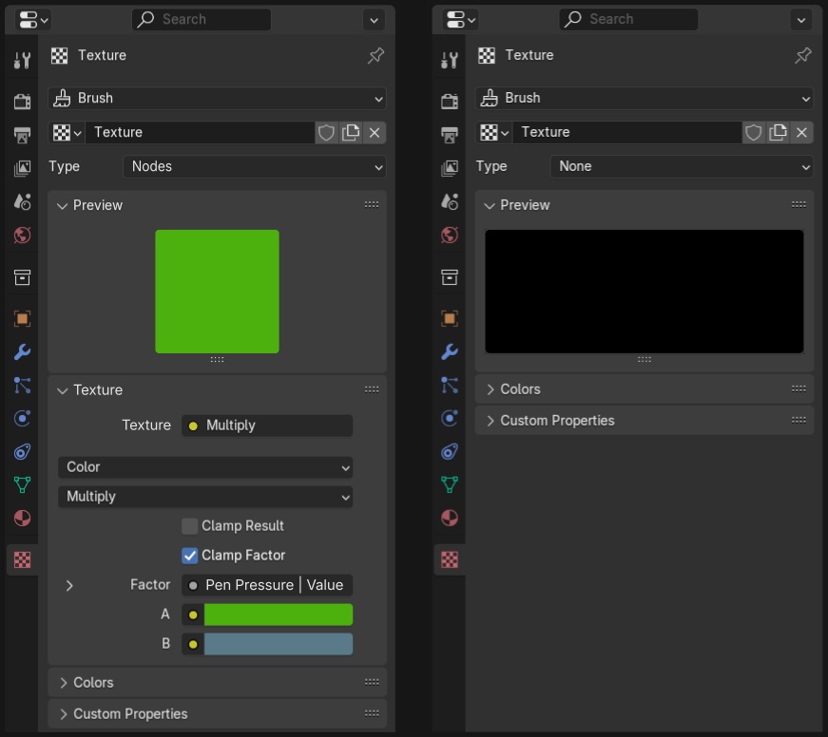Click green texture preview thumbnail

click(217, 292)
